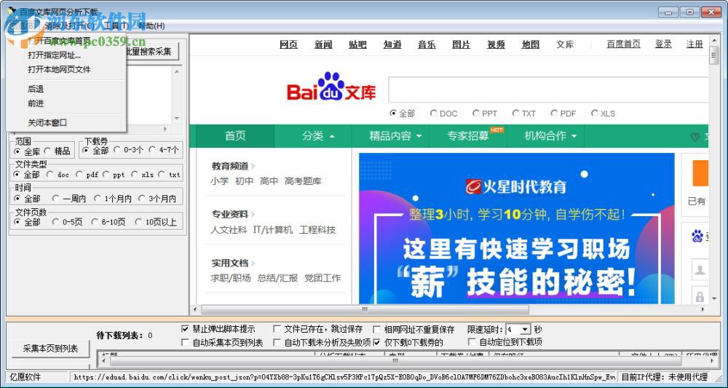Open the 高考题库 link
The width and height of the screenshot is (728, 388).
click(303, 181)
